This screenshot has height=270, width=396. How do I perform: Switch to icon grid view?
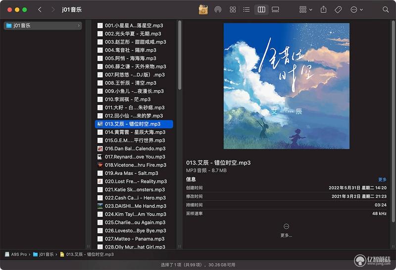point(233,9)
